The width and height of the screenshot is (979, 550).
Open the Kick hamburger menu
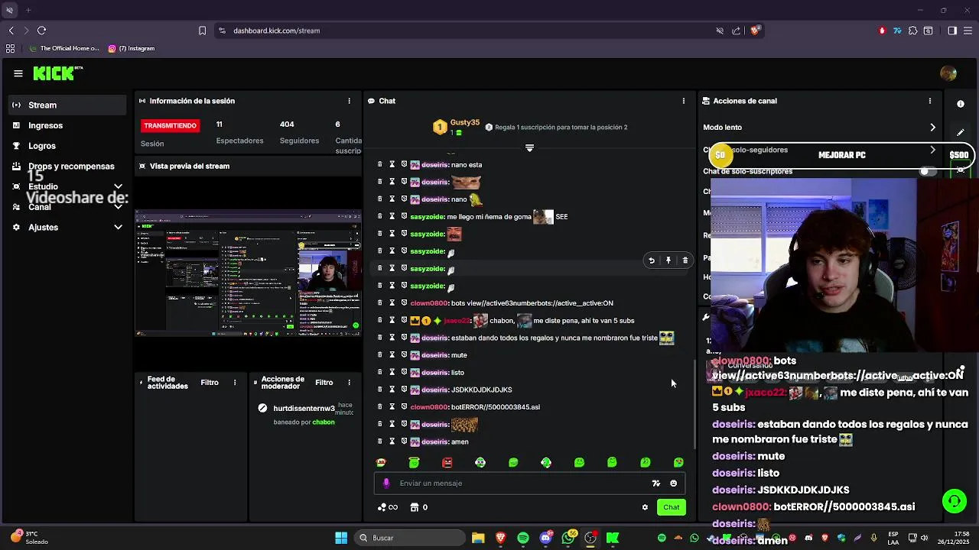pyautogui.click(x=18, y=73)
